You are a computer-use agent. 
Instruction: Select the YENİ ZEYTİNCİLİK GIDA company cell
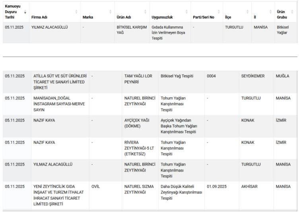pyautogui.click(x=60, y=195)
